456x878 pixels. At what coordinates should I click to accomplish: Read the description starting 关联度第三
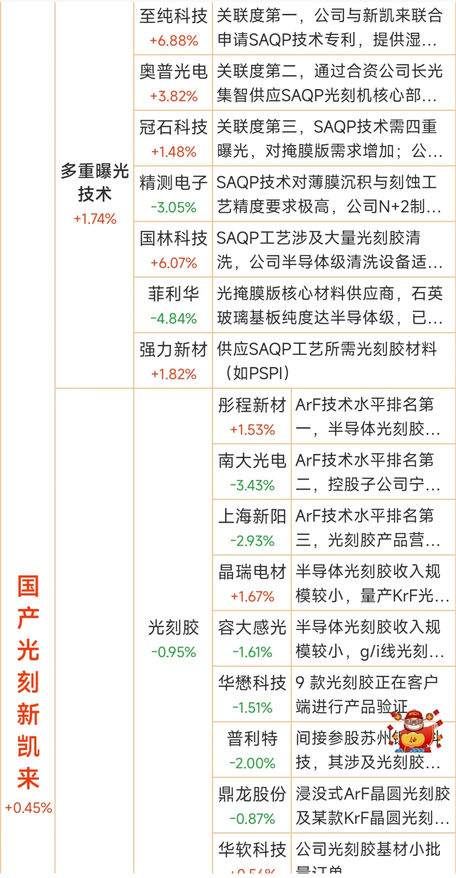334,138
